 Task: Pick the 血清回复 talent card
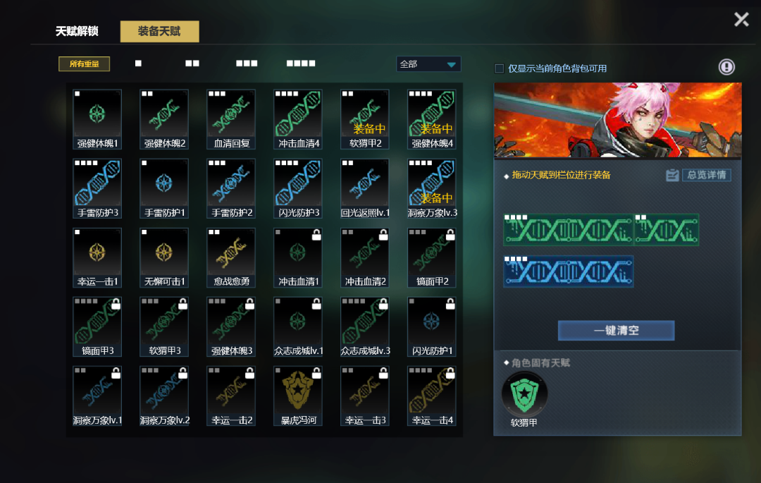231,119
